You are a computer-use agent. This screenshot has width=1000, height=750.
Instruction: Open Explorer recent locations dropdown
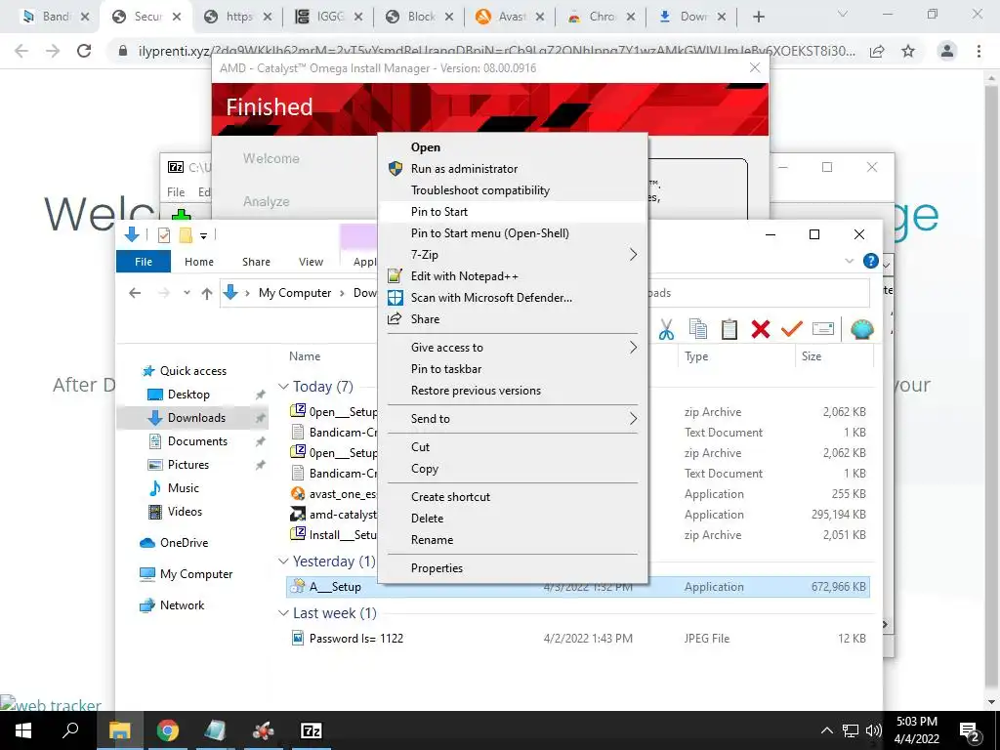coord(187,293)
